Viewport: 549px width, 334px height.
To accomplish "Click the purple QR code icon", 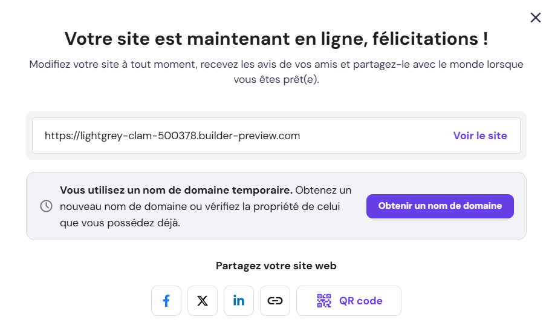I will (x=325, y=301).
